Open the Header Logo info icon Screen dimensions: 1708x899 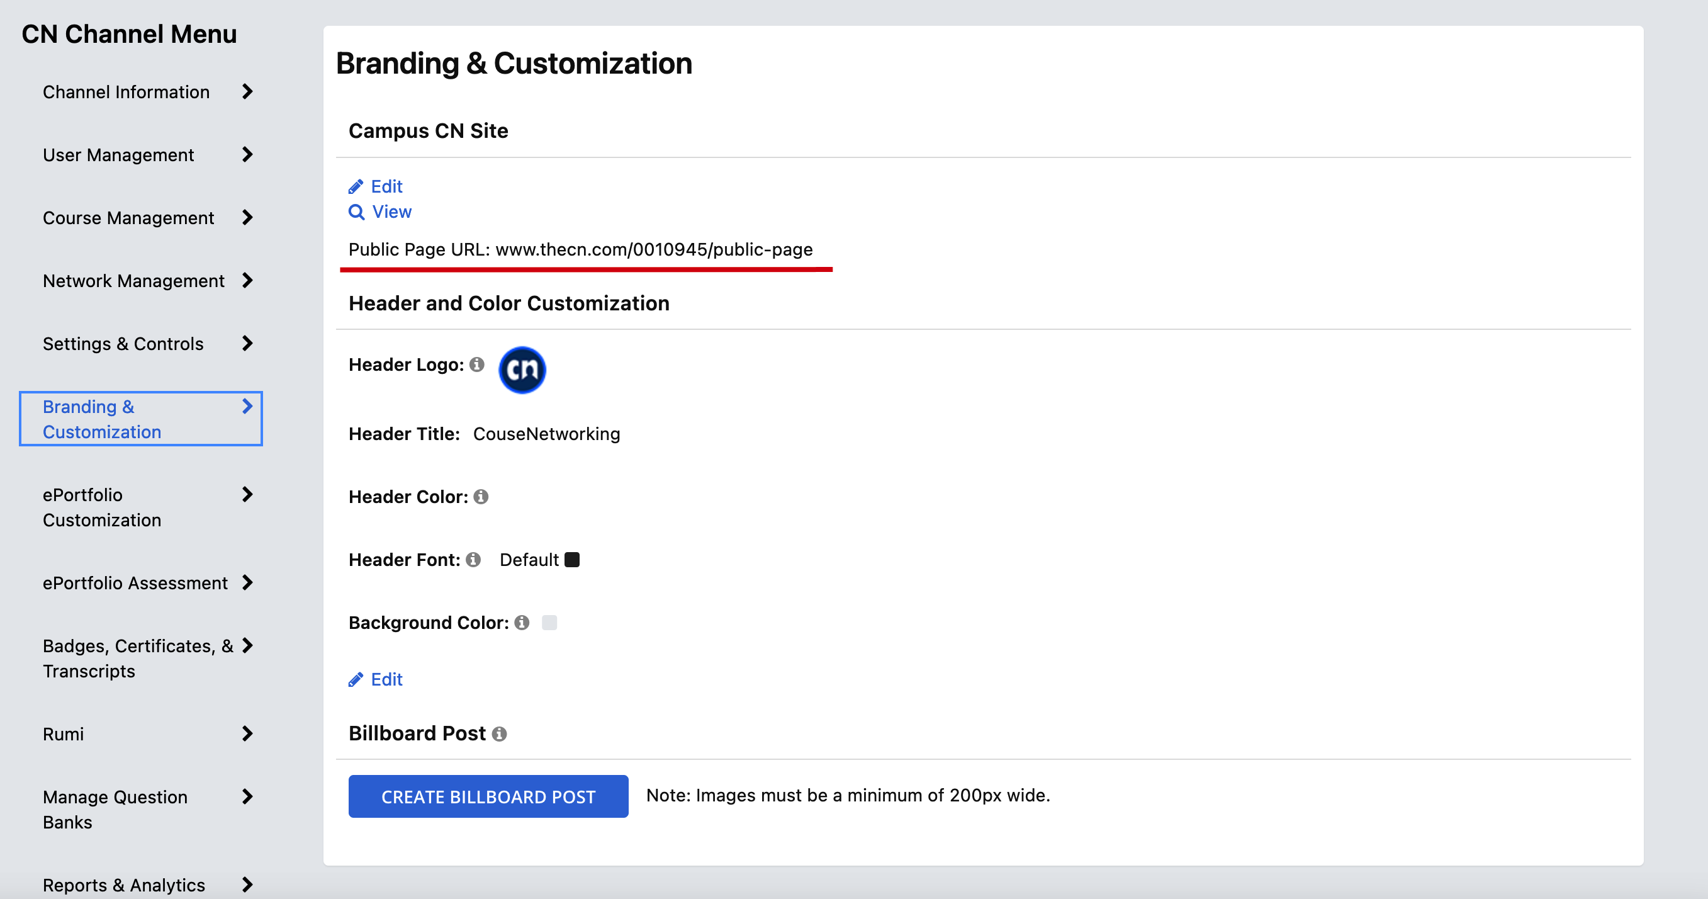[x=477, y=365]
